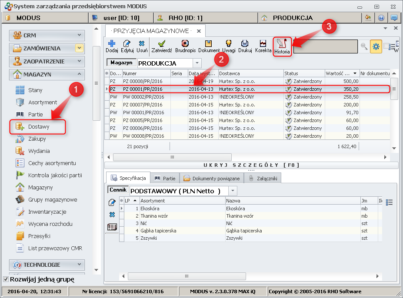Click UKRYJ SZCZEGÓŁY [F8] bar
Screen dimensions: 403x298
point(251,165)
